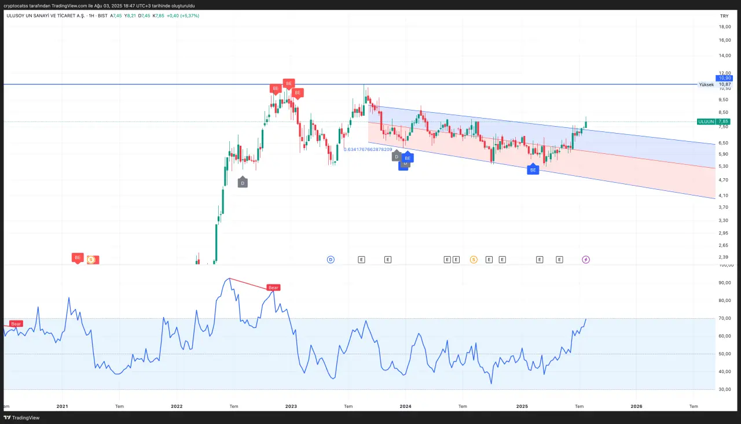Screen dimensions: 741x424
Task: Open the blue circled D dividend marker
Action: tap(331, 260)
